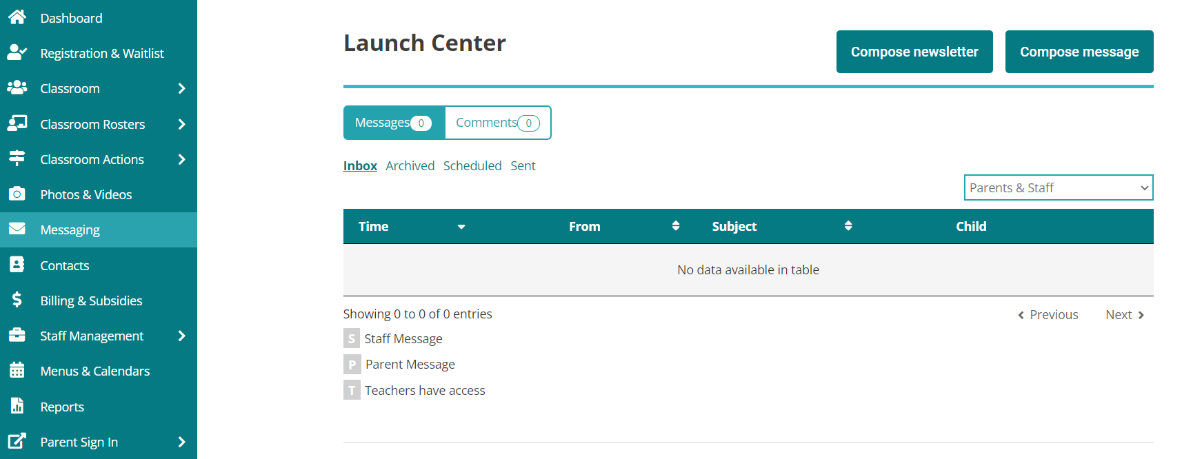1182x459 pixels.
Task: Expand the Parent Sign In chevron
Action: pyautogui.click(x=181, y=442)
